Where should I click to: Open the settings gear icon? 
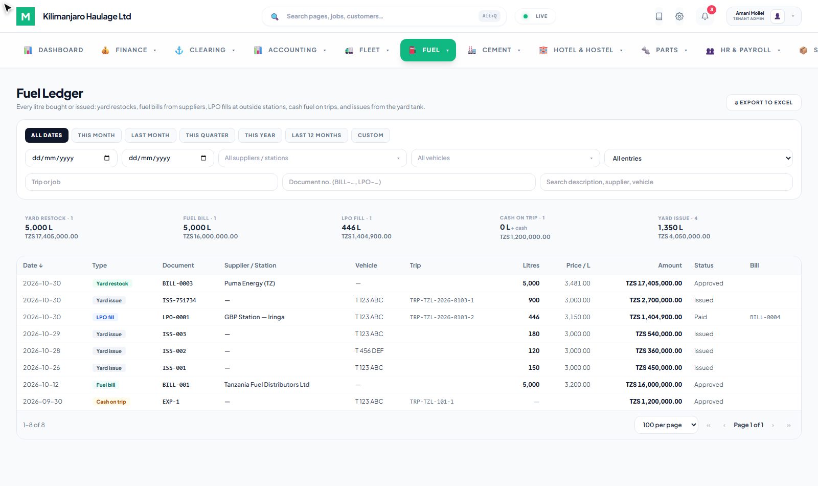pyautogui.click(x=679, y=16)
